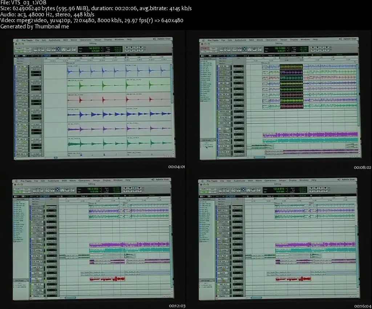The height and width of the screenshot is (309, 372).
Task: Open main counter format dropdown in 00:08:02 frame
Action: (x=288, y=48)
